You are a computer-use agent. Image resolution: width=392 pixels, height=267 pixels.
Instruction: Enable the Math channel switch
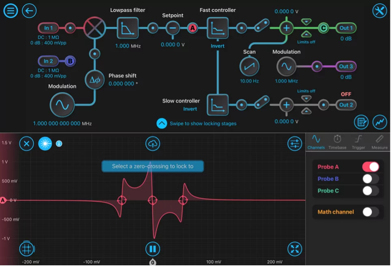[370, 212]
